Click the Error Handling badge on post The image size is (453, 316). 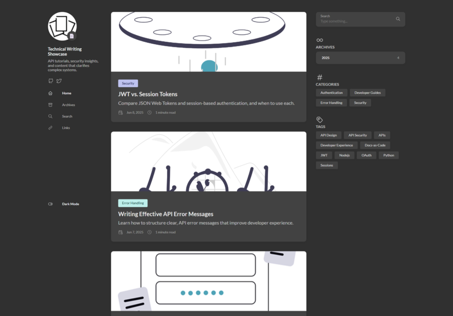(133, 203)
